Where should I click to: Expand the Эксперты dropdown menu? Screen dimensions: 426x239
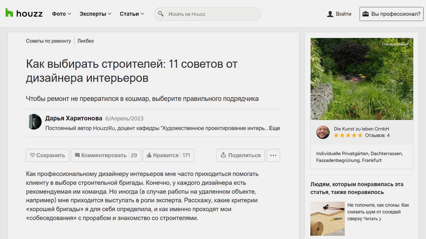95,14
